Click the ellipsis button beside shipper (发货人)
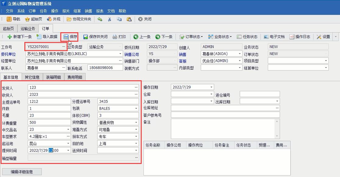The width and height of the screenshot is (340, 177). click(x=136, y=88)
